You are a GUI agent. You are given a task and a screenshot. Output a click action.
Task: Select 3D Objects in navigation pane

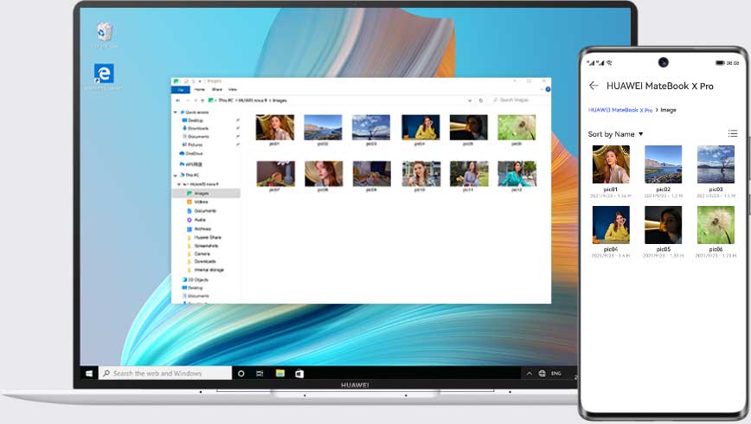pyautogui.click(x=197, y=279)
